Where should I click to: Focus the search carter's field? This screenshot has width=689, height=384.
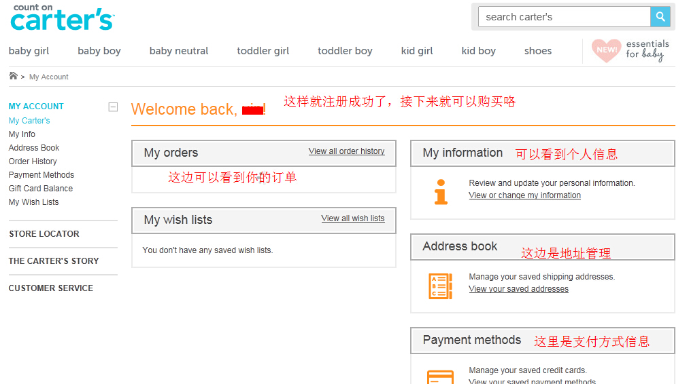coord(565,17)
